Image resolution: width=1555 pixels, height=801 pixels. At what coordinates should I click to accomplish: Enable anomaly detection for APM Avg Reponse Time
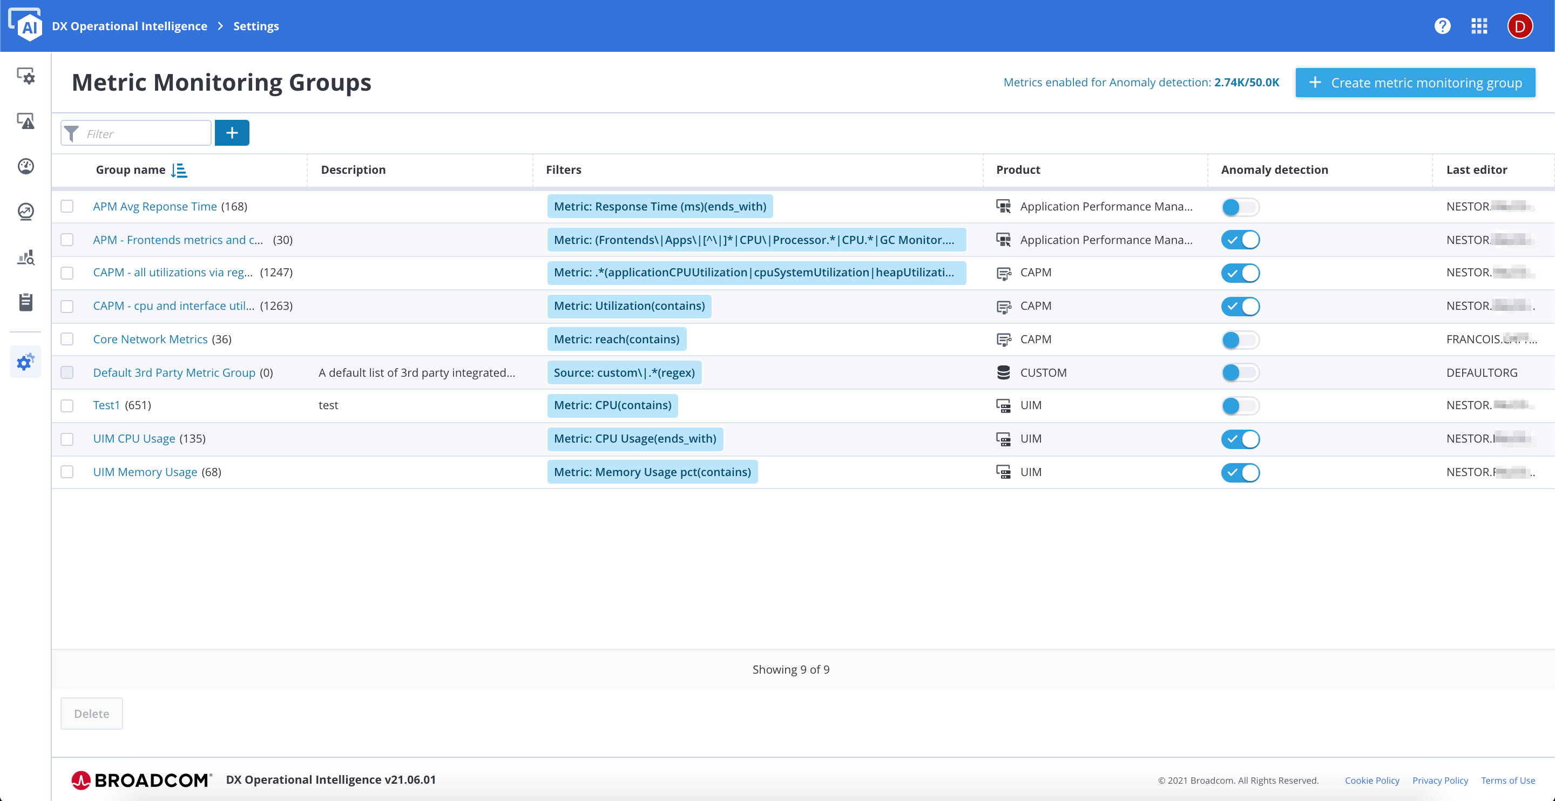coord(1240,207)
